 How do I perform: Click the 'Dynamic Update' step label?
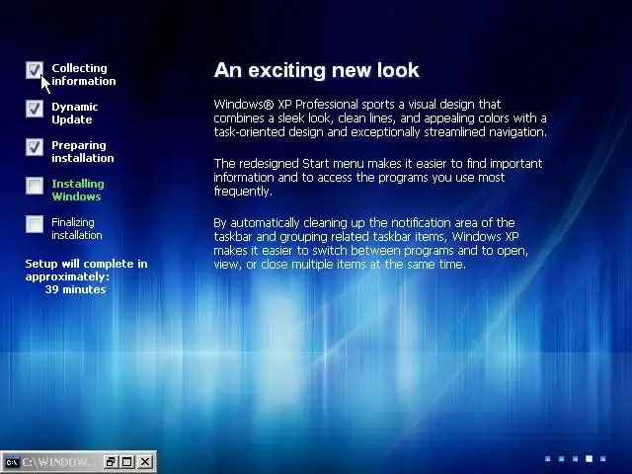75,114
